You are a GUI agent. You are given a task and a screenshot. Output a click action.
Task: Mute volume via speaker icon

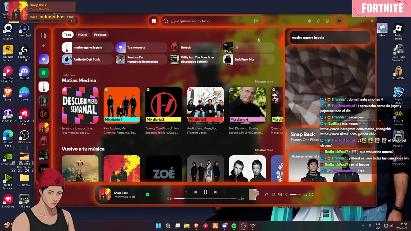[287, 194]
